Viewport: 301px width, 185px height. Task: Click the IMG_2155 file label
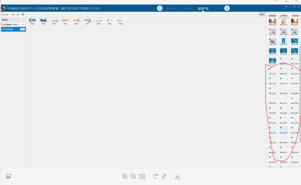coord(295,74)
